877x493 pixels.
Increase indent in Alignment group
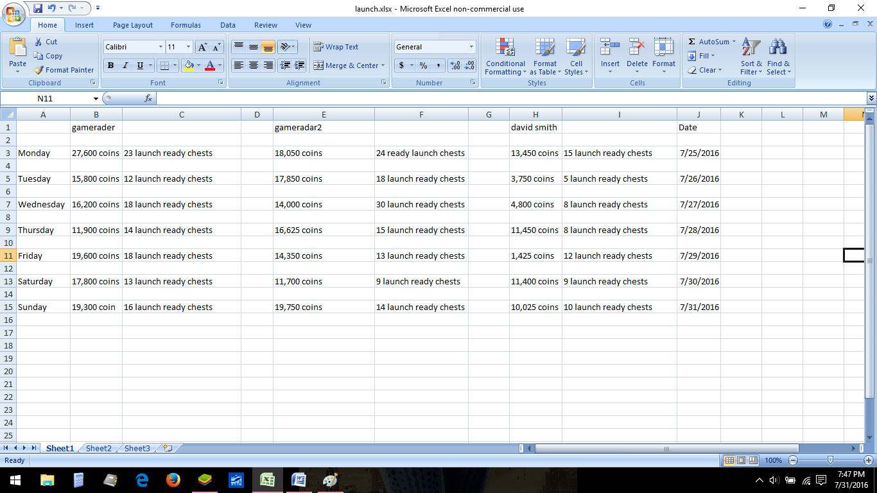[x=300, y=65]
